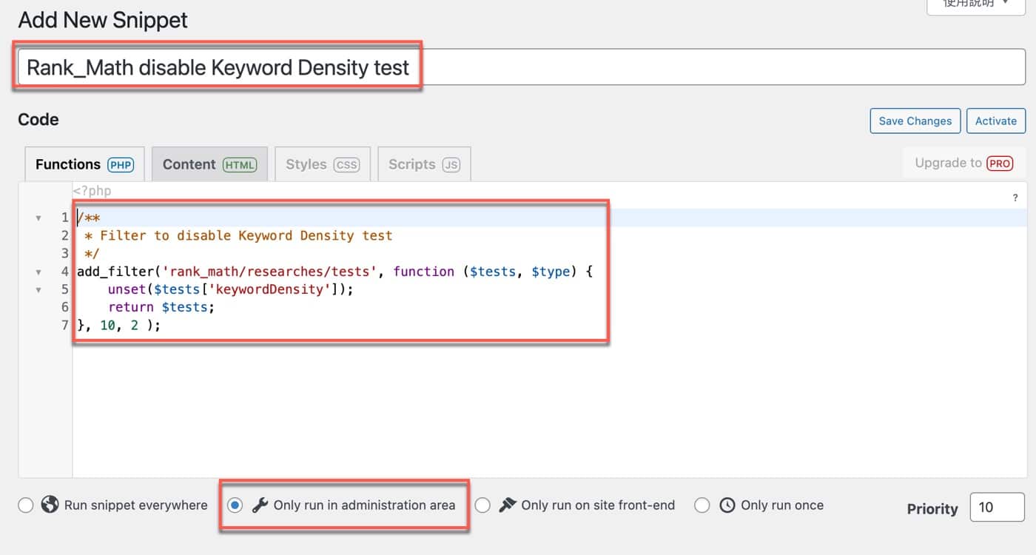Image resolution: width=1036 pixels, height=555 pixels.
Task: Click the HTML badge on Content tab
Action: pyautogui.click(x=240, y=165)
